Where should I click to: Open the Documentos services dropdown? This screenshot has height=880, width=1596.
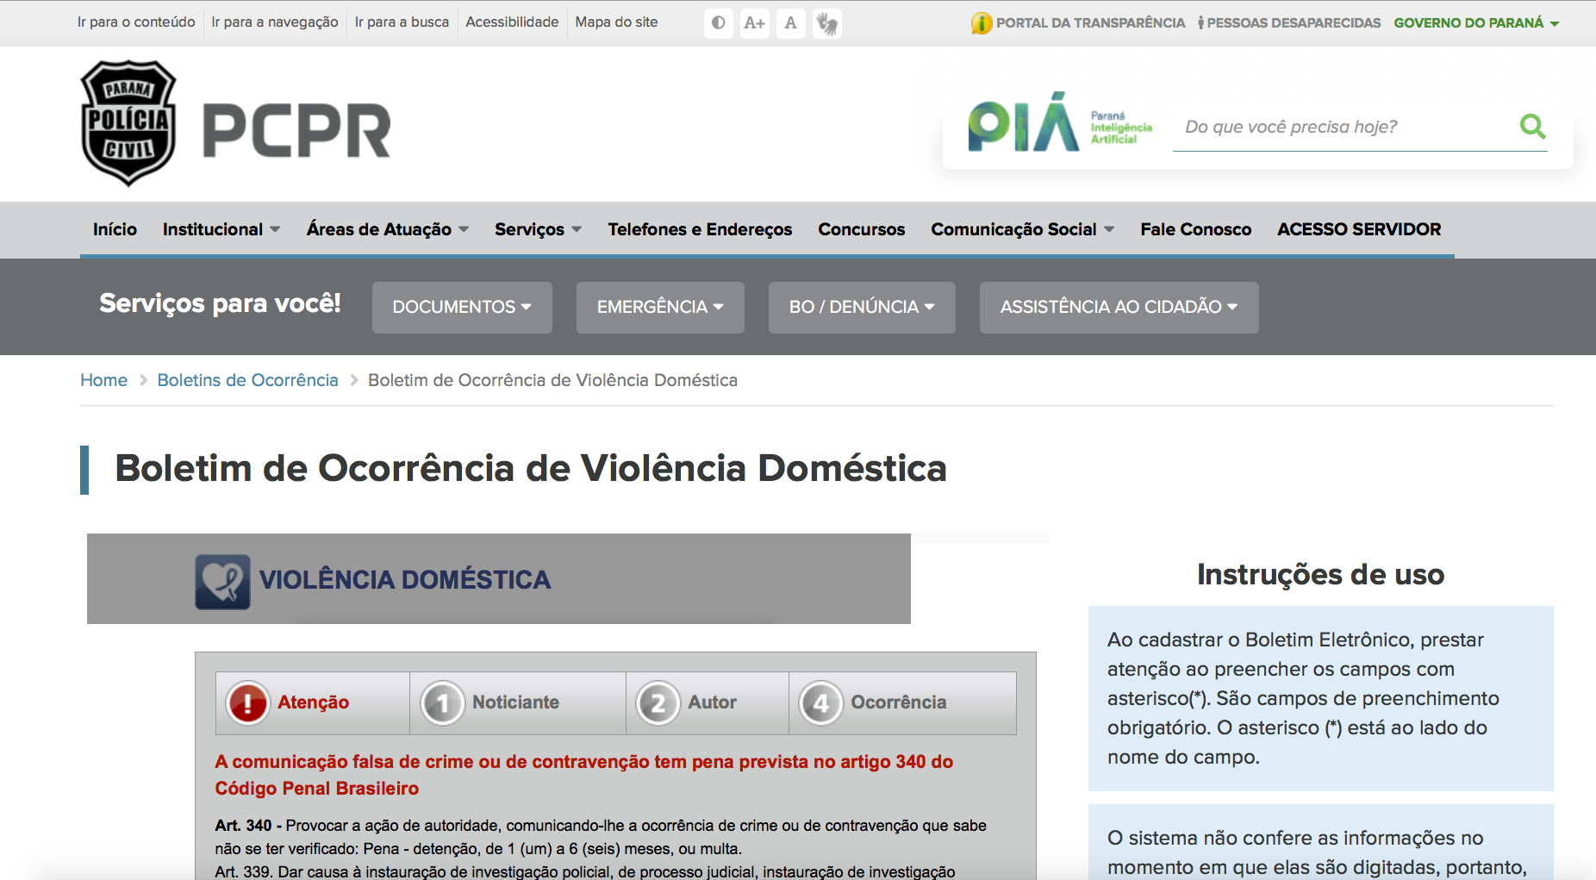click(x=462, y=308)
